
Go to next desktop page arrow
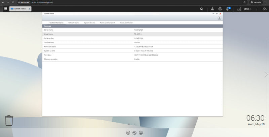tap(266, 75)
